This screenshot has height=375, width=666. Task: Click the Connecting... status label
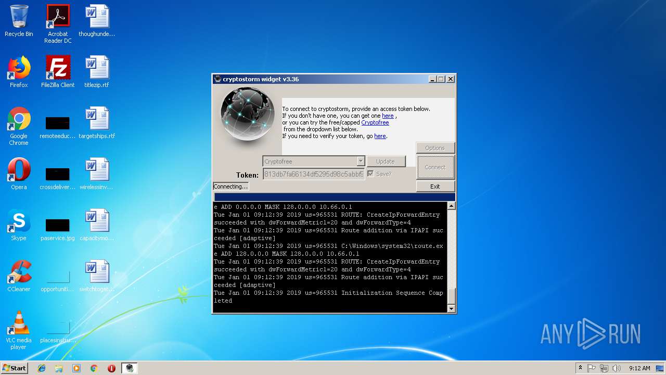point(230,186)
